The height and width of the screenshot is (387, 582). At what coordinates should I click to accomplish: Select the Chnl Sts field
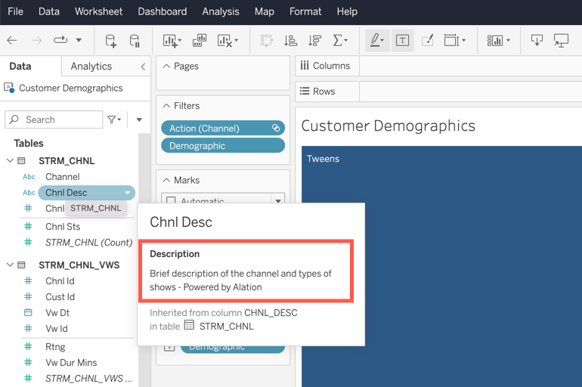click(x=63, y=226)
